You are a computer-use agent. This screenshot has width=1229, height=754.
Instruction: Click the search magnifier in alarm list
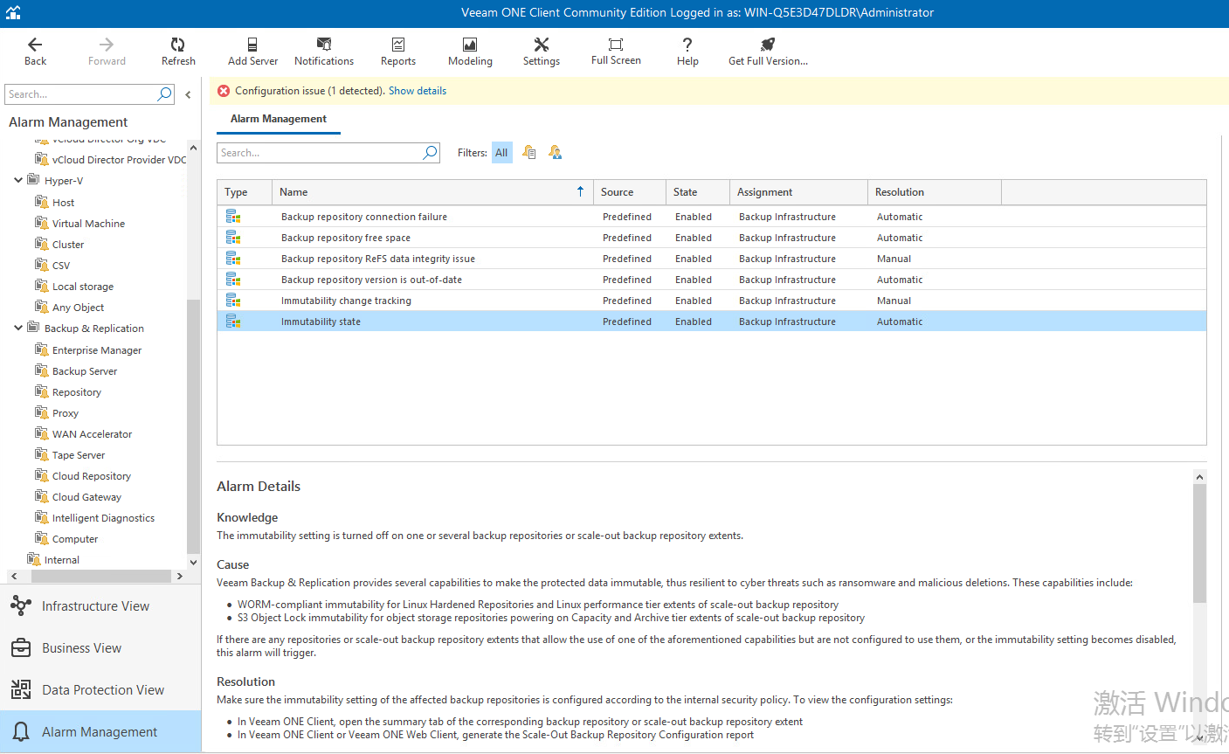coord(430,153)
